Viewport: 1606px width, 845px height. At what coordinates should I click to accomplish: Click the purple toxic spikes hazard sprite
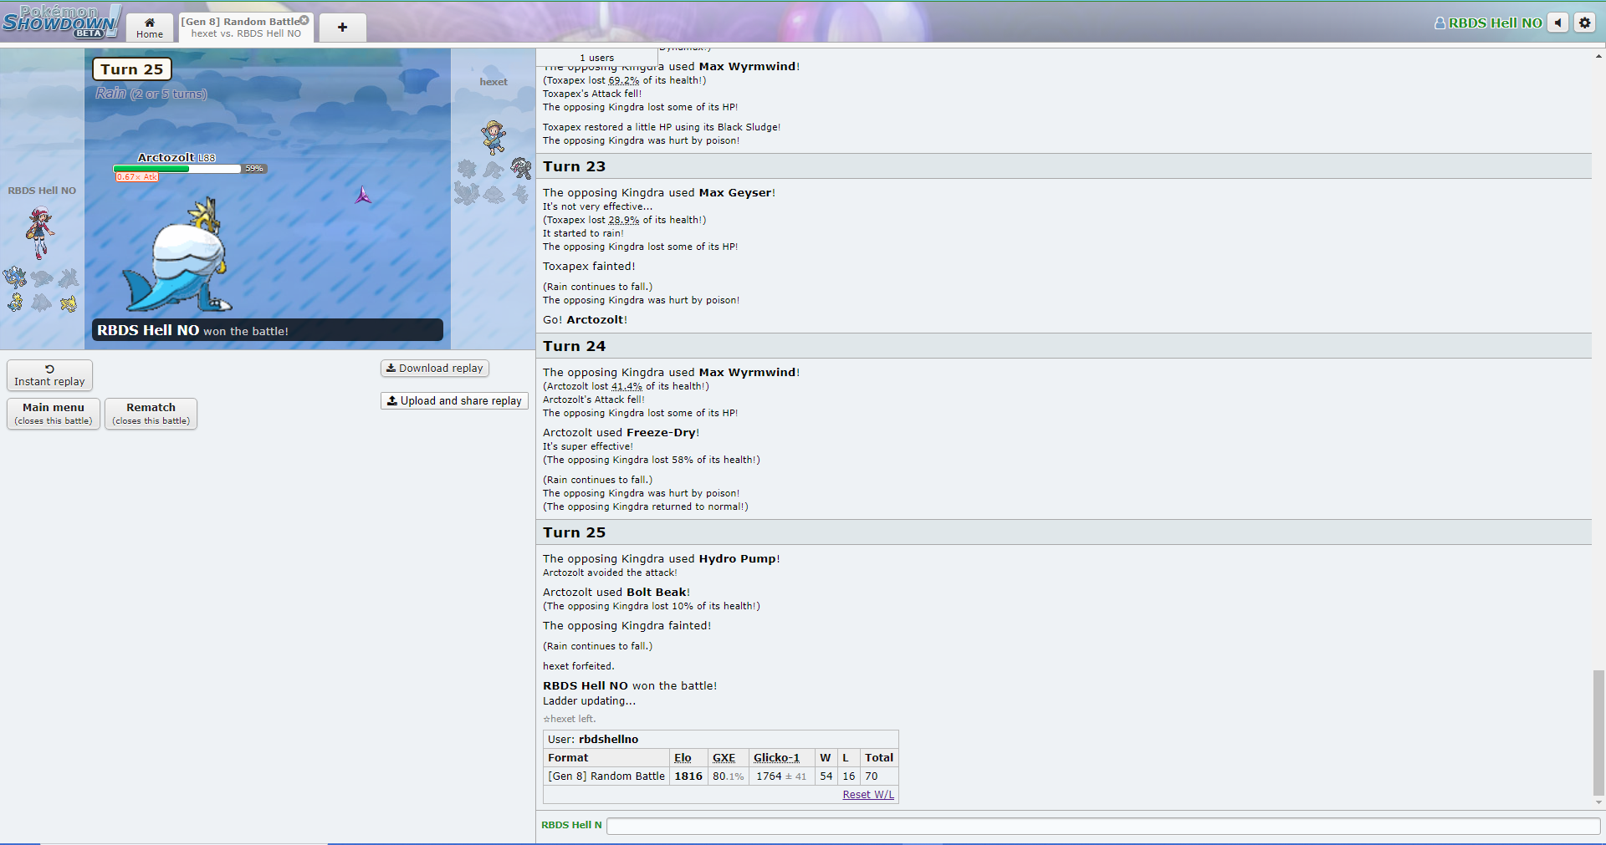coord(363,196)
